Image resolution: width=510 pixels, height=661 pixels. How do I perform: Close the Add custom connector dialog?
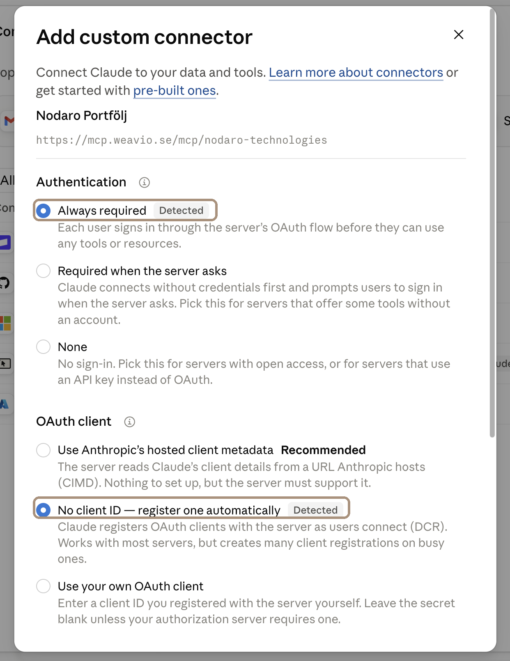click(459, 34)
